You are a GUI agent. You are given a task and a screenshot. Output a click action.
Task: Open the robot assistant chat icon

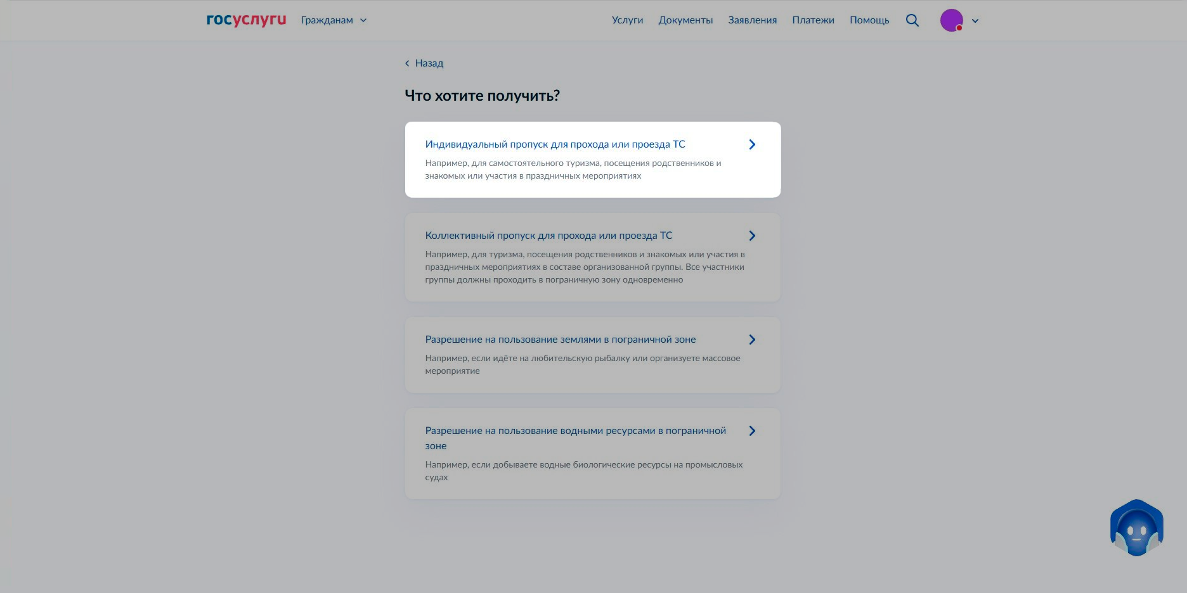pyautogui.click(x=1136, y=528)
